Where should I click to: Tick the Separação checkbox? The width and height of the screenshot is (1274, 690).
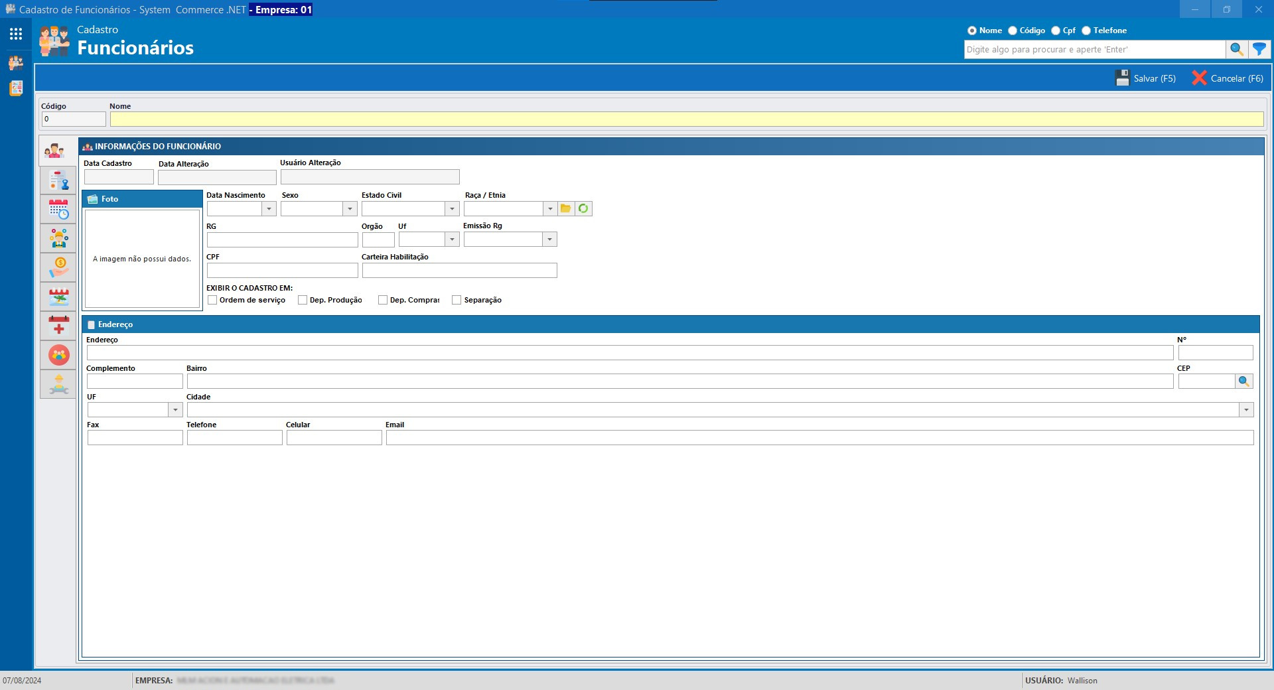click(457, 301)
